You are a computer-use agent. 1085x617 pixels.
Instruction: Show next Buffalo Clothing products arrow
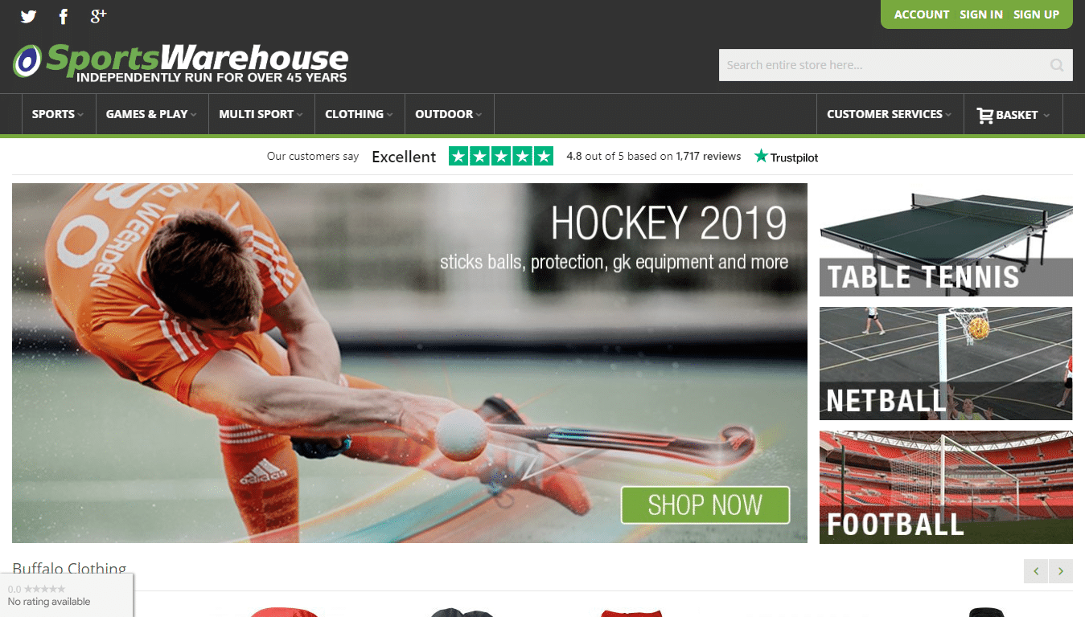tap(1061, 571)
